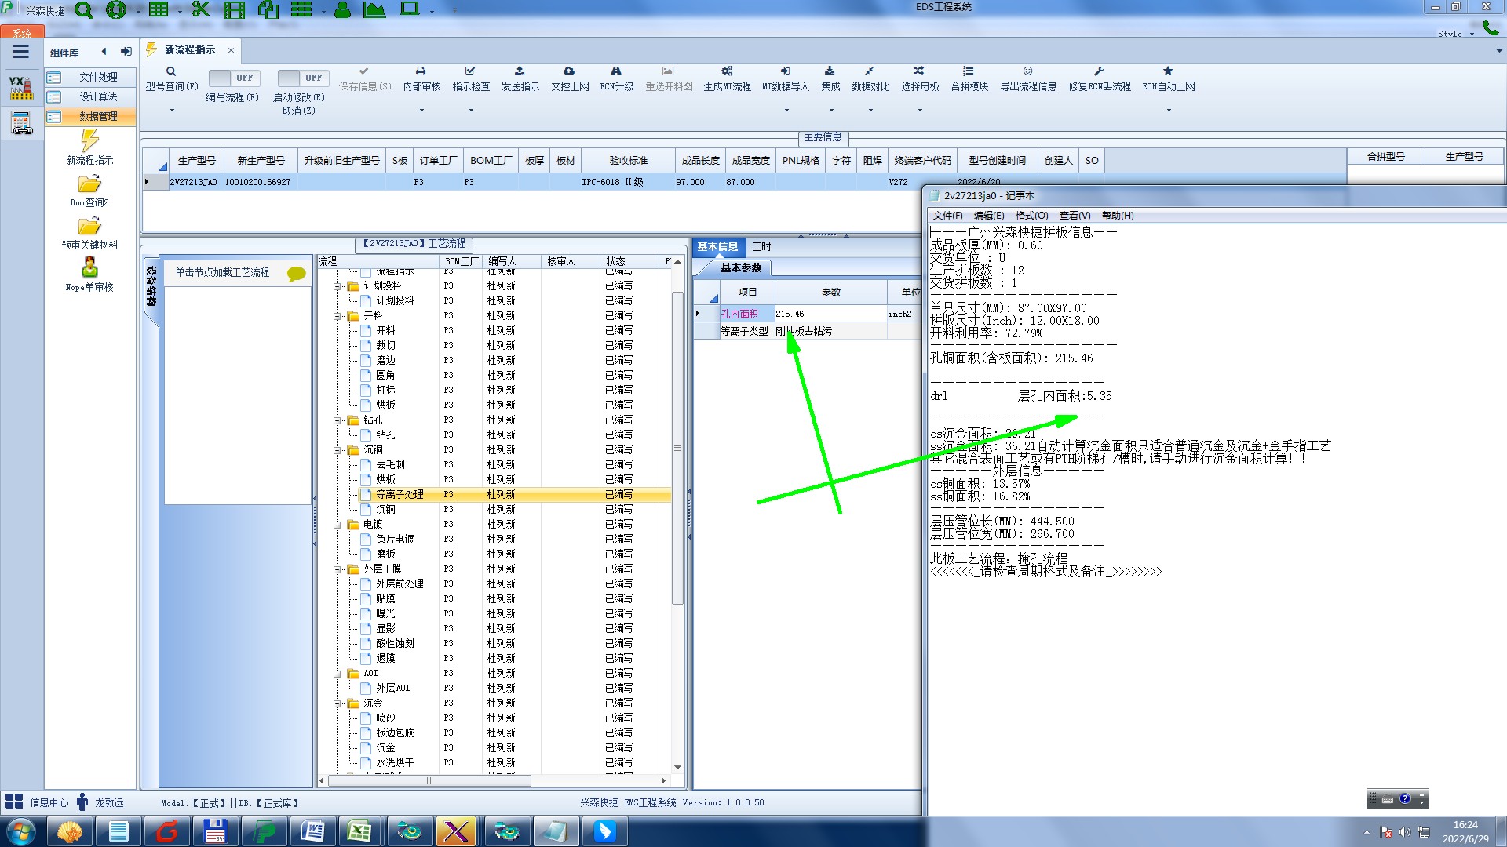Collapse the 开料 tree folder

(338, 316)
